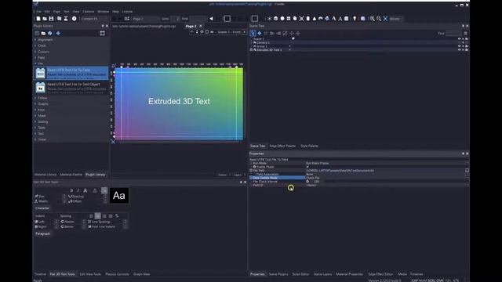Click the light bulb icon in toolbar
The image size is (502, 282).
355,19
